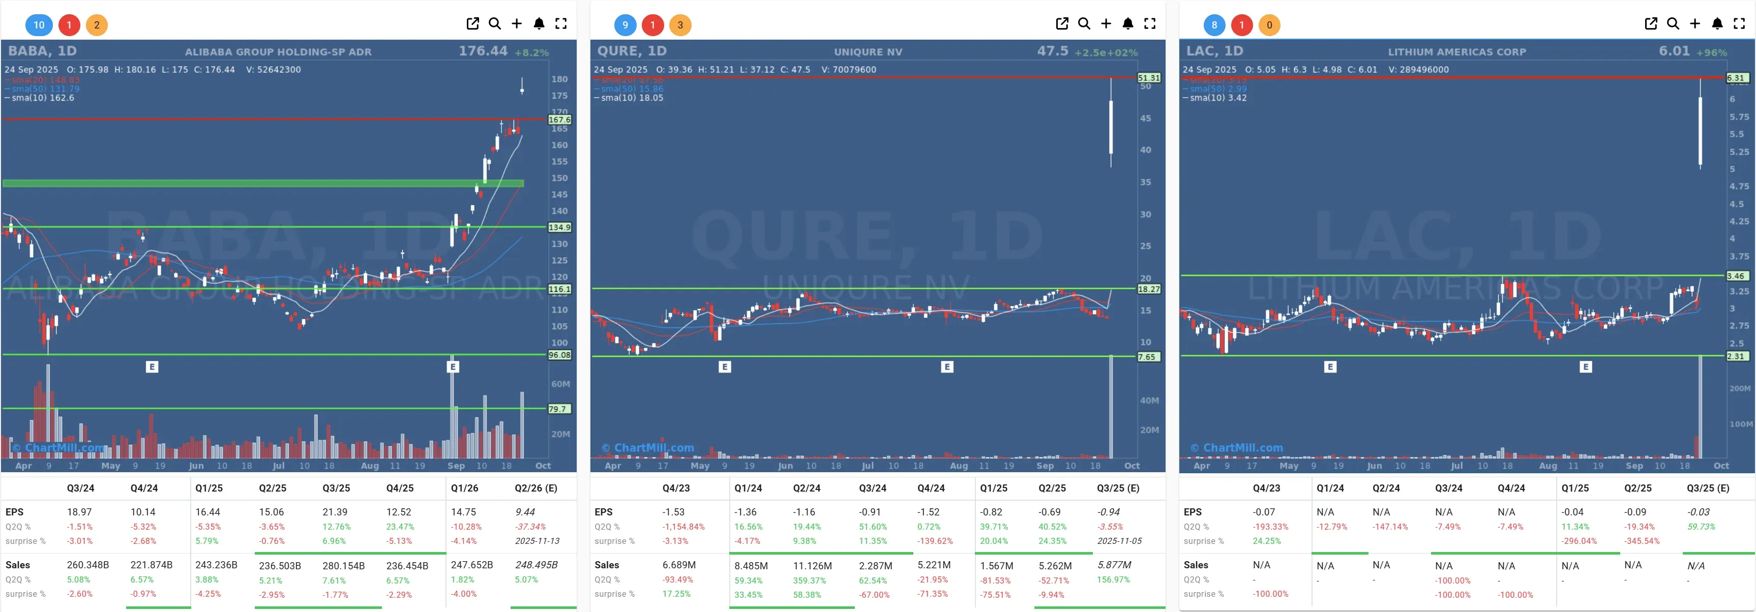Click ChartMill.com link on QURE chart
This screenshot has width=1756, height=612.
[647, 448]
